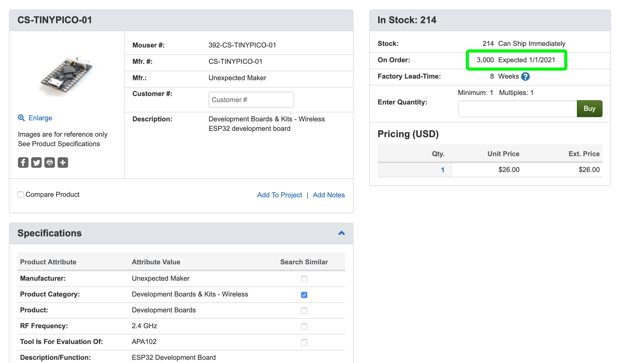Open Add Notes link
Screen dimensions: 621x363
click(329, 195)
